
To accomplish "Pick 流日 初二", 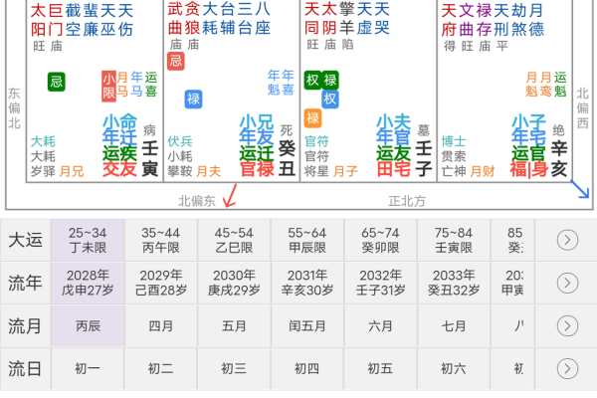I will pyautogui.click(x=160, y=369).
